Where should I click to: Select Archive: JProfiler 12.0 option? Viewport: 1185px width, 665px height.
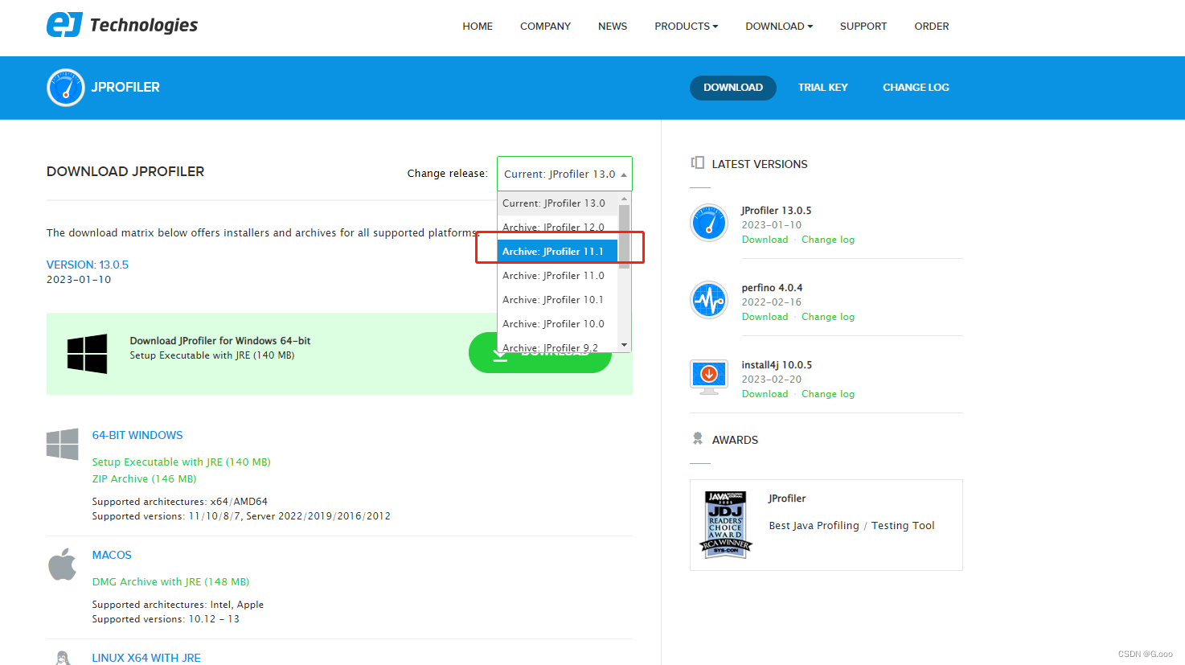(x=557, y=228)
